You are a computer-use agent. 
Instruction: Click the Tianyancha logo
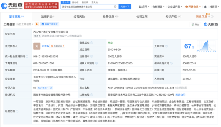click(x=11, y=6)
